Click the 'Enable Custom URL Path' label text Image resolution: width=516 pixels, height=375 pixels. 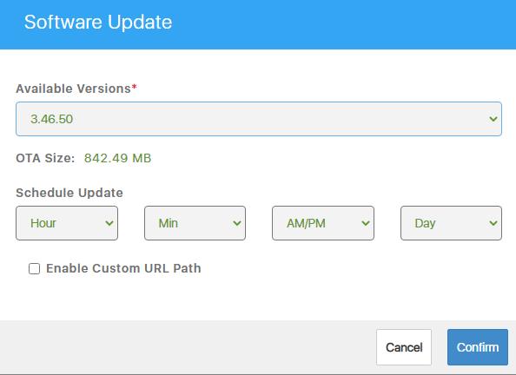point(123,268)
